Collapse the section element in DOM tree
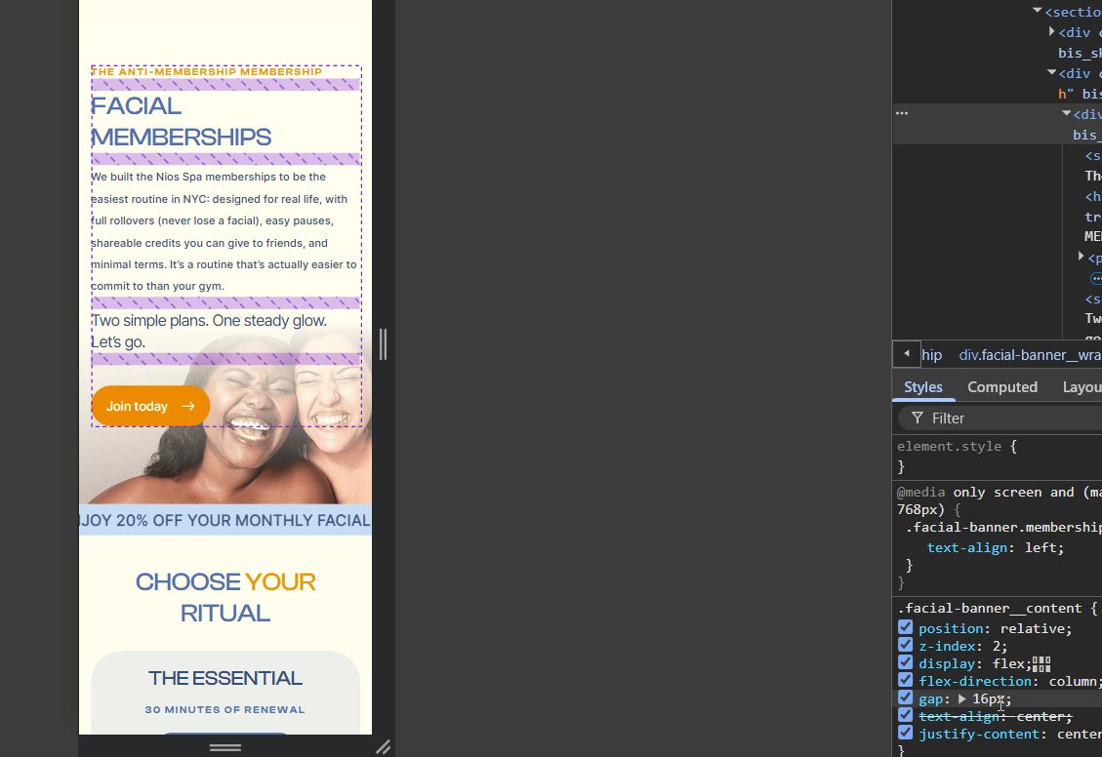 coord(1037,11)
